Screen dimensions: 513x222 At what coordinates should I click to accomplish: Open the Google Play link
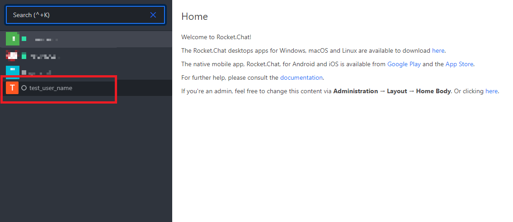[x=404, y=64]
